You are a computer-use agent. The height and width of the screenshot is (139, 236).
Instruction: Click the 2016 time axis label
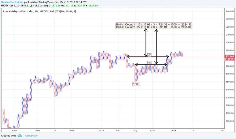tap(152, 131)
